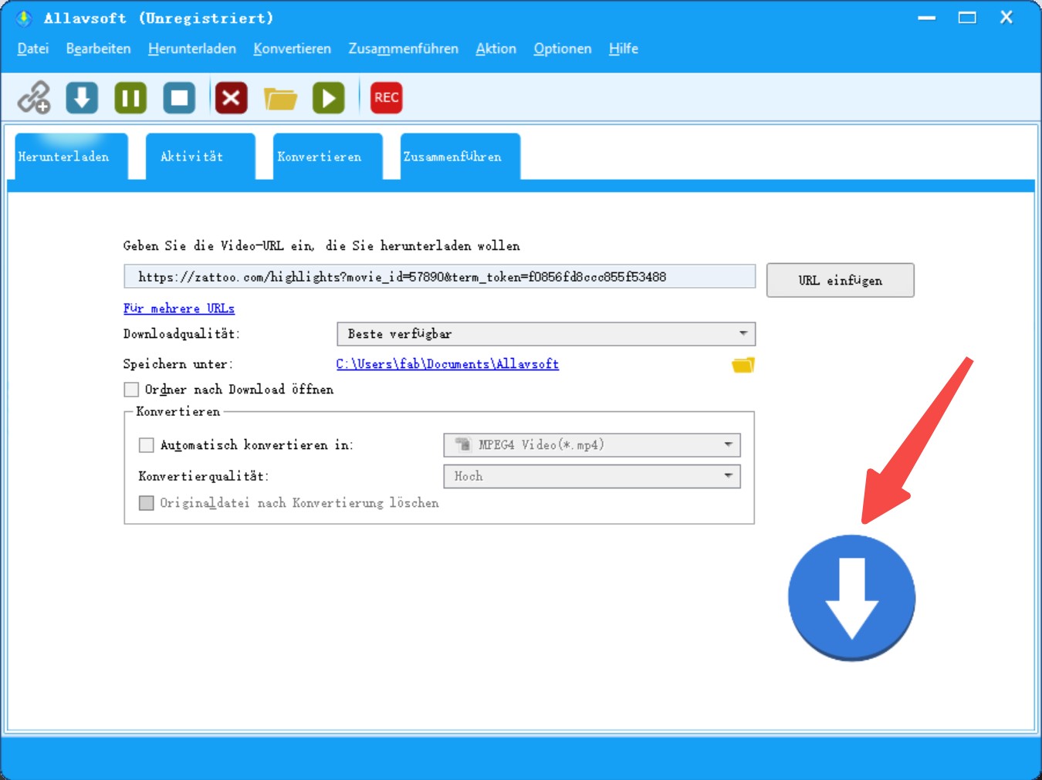Click the green play toolbar icon
This screenshot has width=1042, height=780.
coord(329,97)
